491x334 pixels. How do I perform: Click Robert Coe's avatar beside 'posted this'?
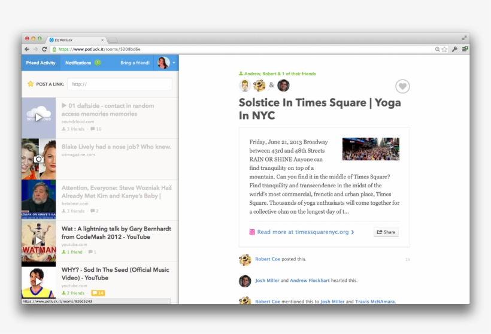coord(244,259)
